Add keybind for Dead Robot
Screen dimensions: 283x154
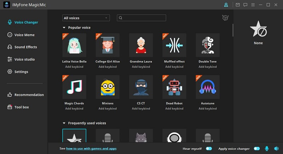174,108
